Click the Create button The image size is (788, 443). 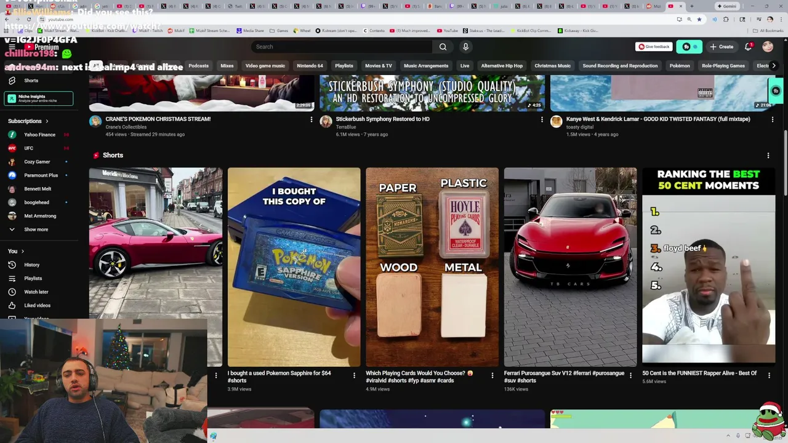(x=722, y=47)
